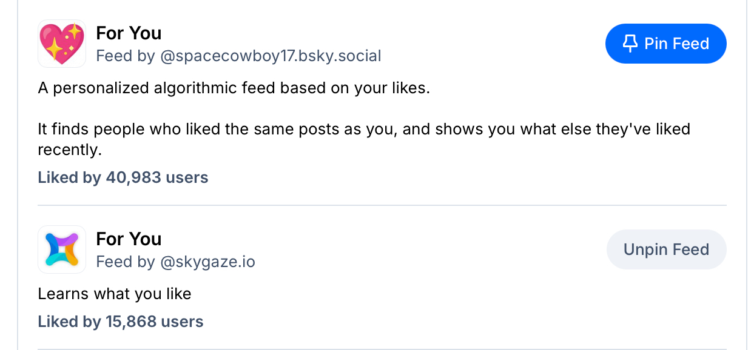Click the colorful Skygaze feed logo

(x=62, y=249)
